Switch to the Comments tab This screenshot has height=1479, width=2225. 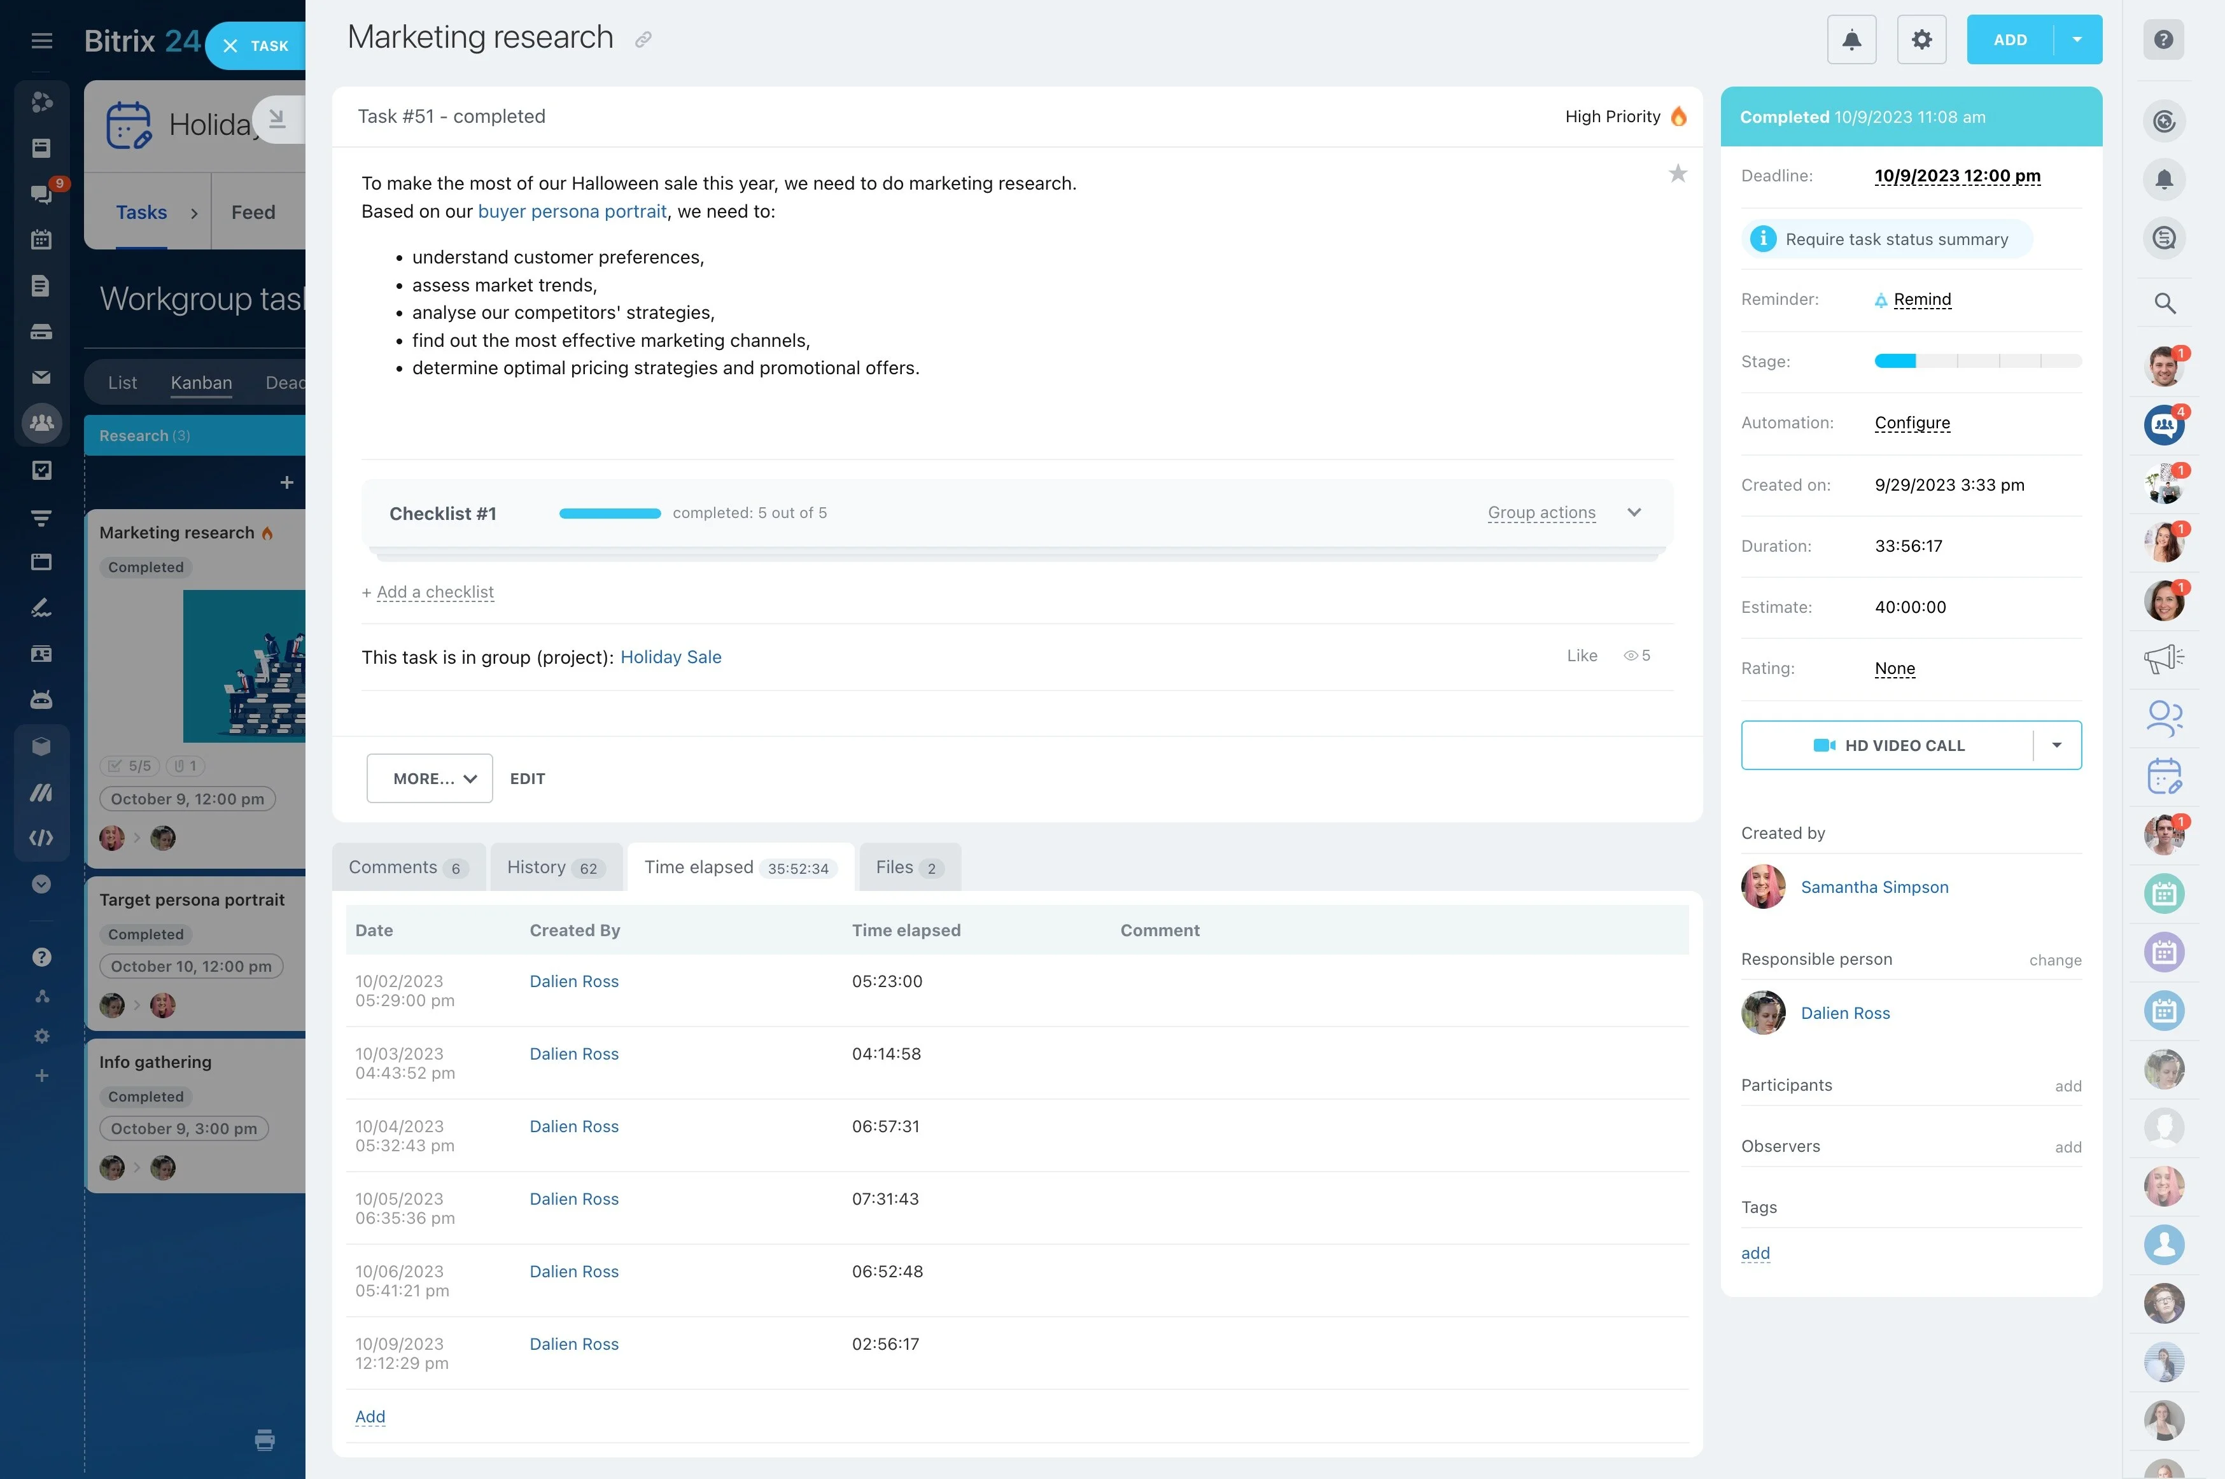407,867
